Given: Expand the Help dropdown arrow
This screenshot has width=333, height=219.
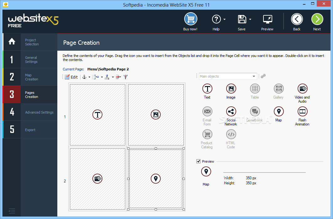Looking at the screenshot, I should coord(225,19).
